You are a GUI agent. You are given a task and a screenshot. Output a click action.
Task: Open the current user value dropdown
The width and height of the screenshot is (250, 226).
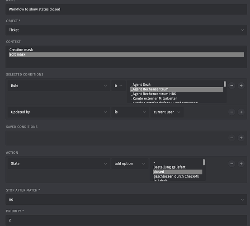coord(167,112)
